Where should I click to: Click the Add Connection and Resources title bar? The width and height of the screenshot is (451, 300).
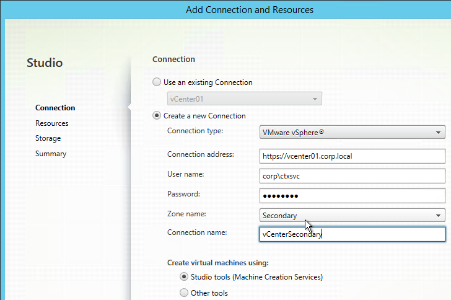pos(250,10)
